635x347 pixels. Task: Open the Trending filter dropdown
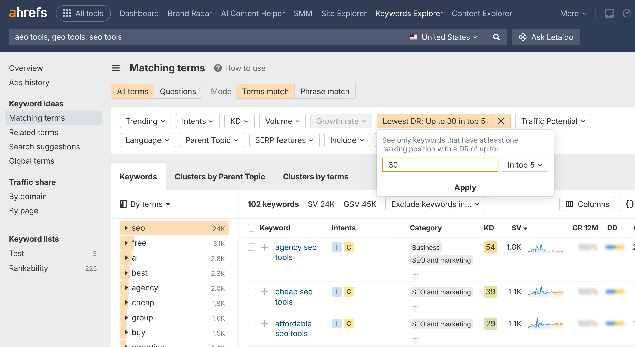coord(145,121)
